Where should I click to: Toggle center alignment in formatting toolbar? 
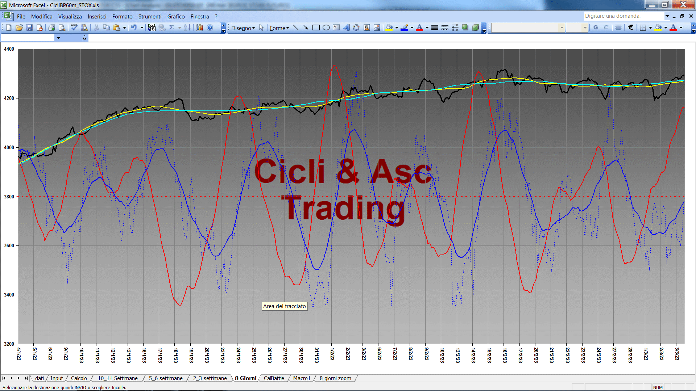tap(618, 28)
